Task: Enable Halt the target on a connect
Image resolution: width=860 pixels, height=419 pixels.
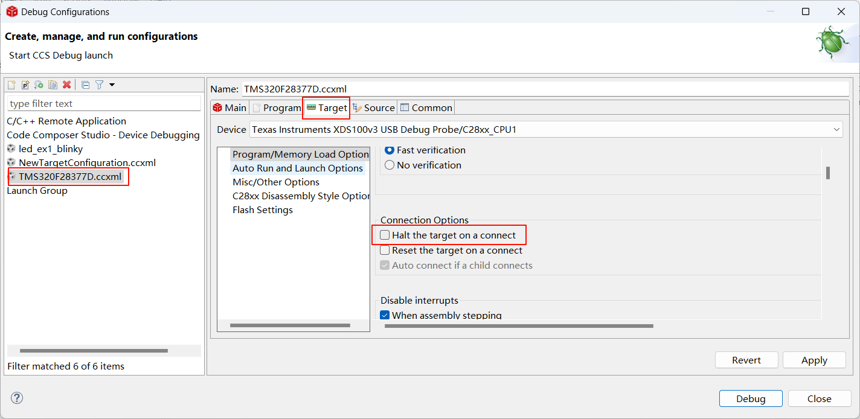Action: point(385,235)
